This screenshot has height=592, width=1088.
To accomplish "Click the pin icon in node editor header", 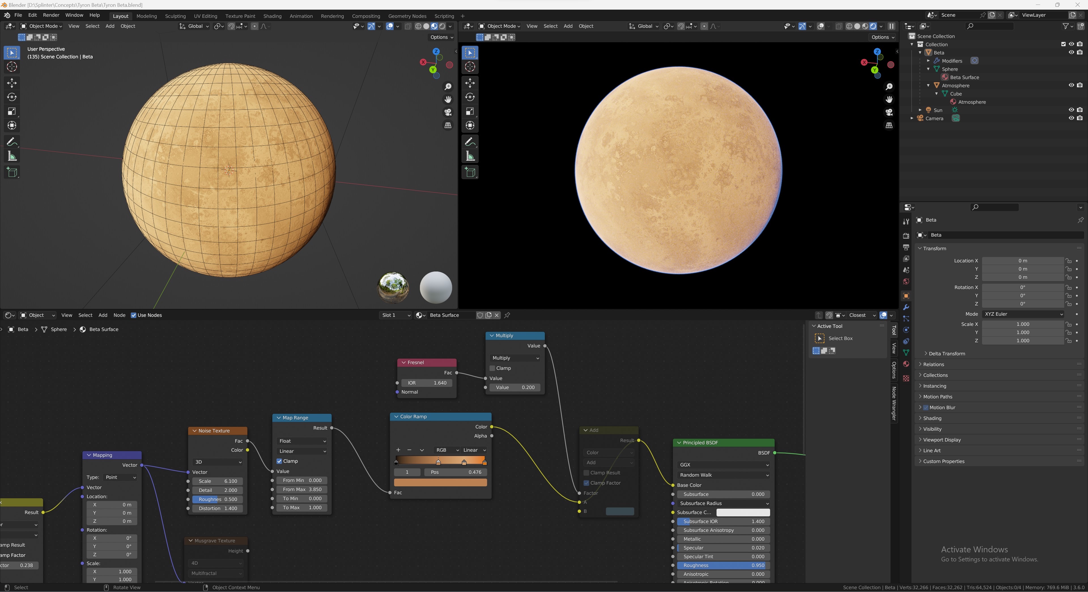I will (x=507, y=315).
